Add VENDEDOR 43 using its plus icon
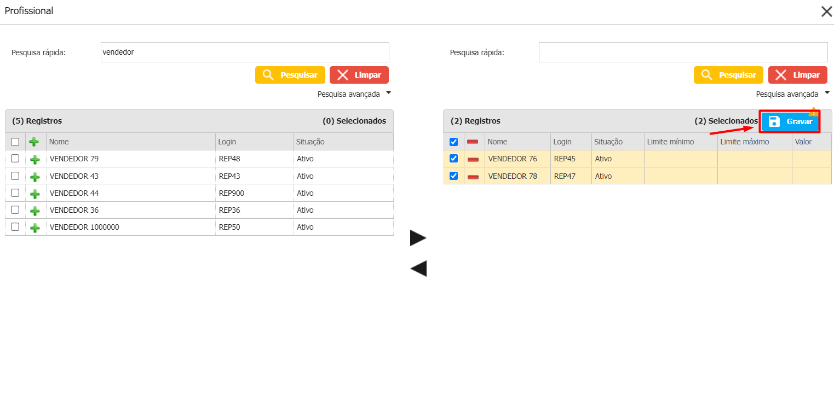The height and width of the screenshot is (396, 834). coord(35,177)
